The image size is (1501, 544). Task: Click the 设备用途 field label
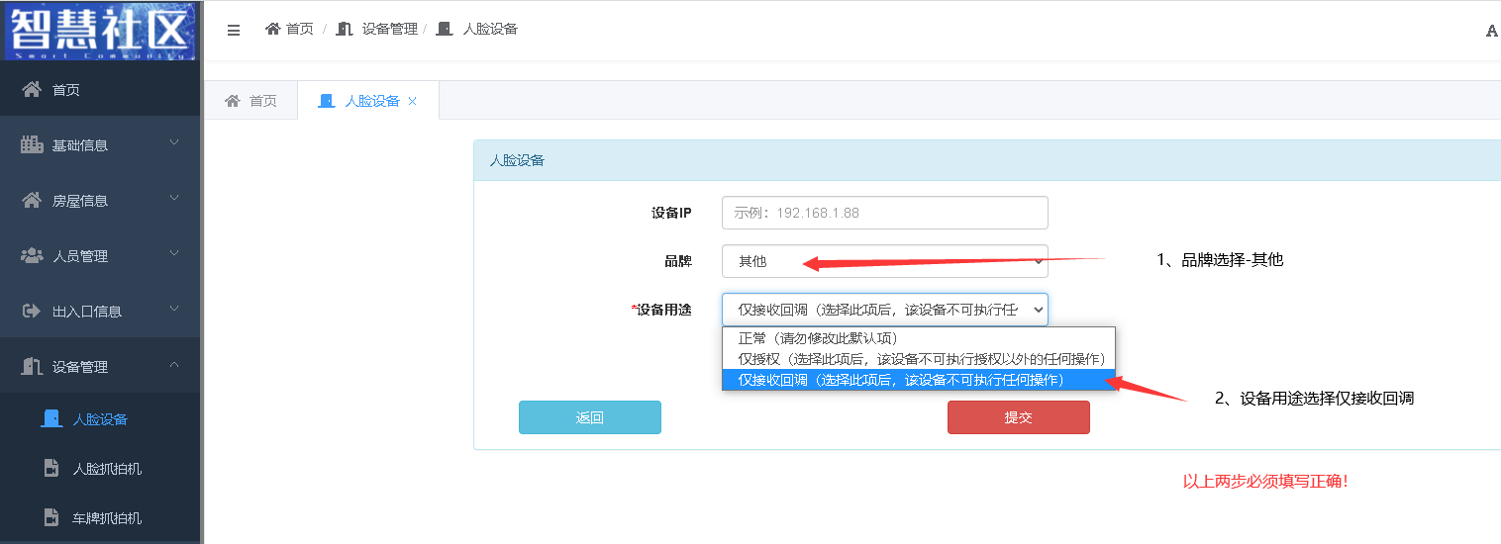click(661, 310)
